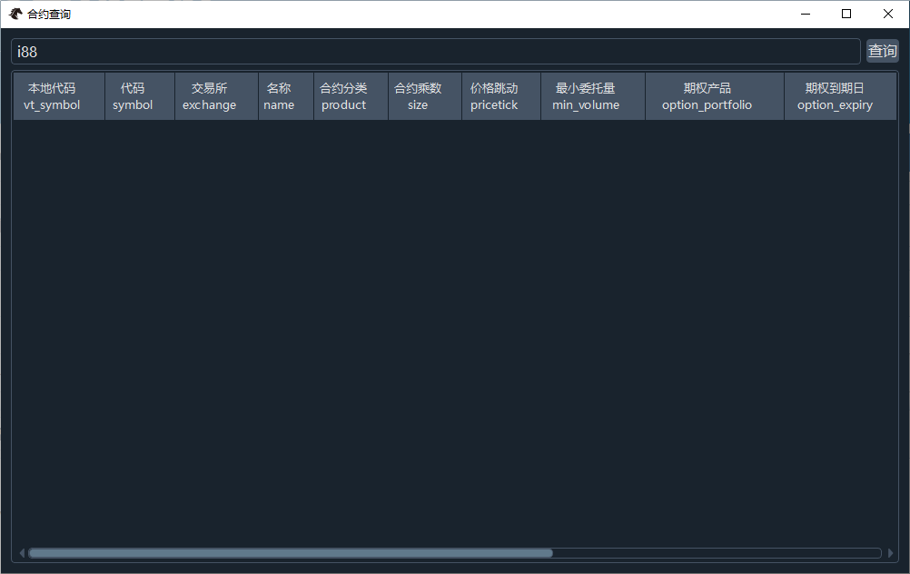The width and height of the screenshot is (910, 574).
Task: Sort by the 代码 symbol column header
Action: (133, 96)
